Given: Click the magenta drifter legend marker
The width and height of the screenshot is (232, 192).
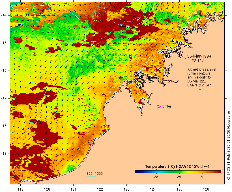Looking at the screenshot, I should [x=159, y=107].
